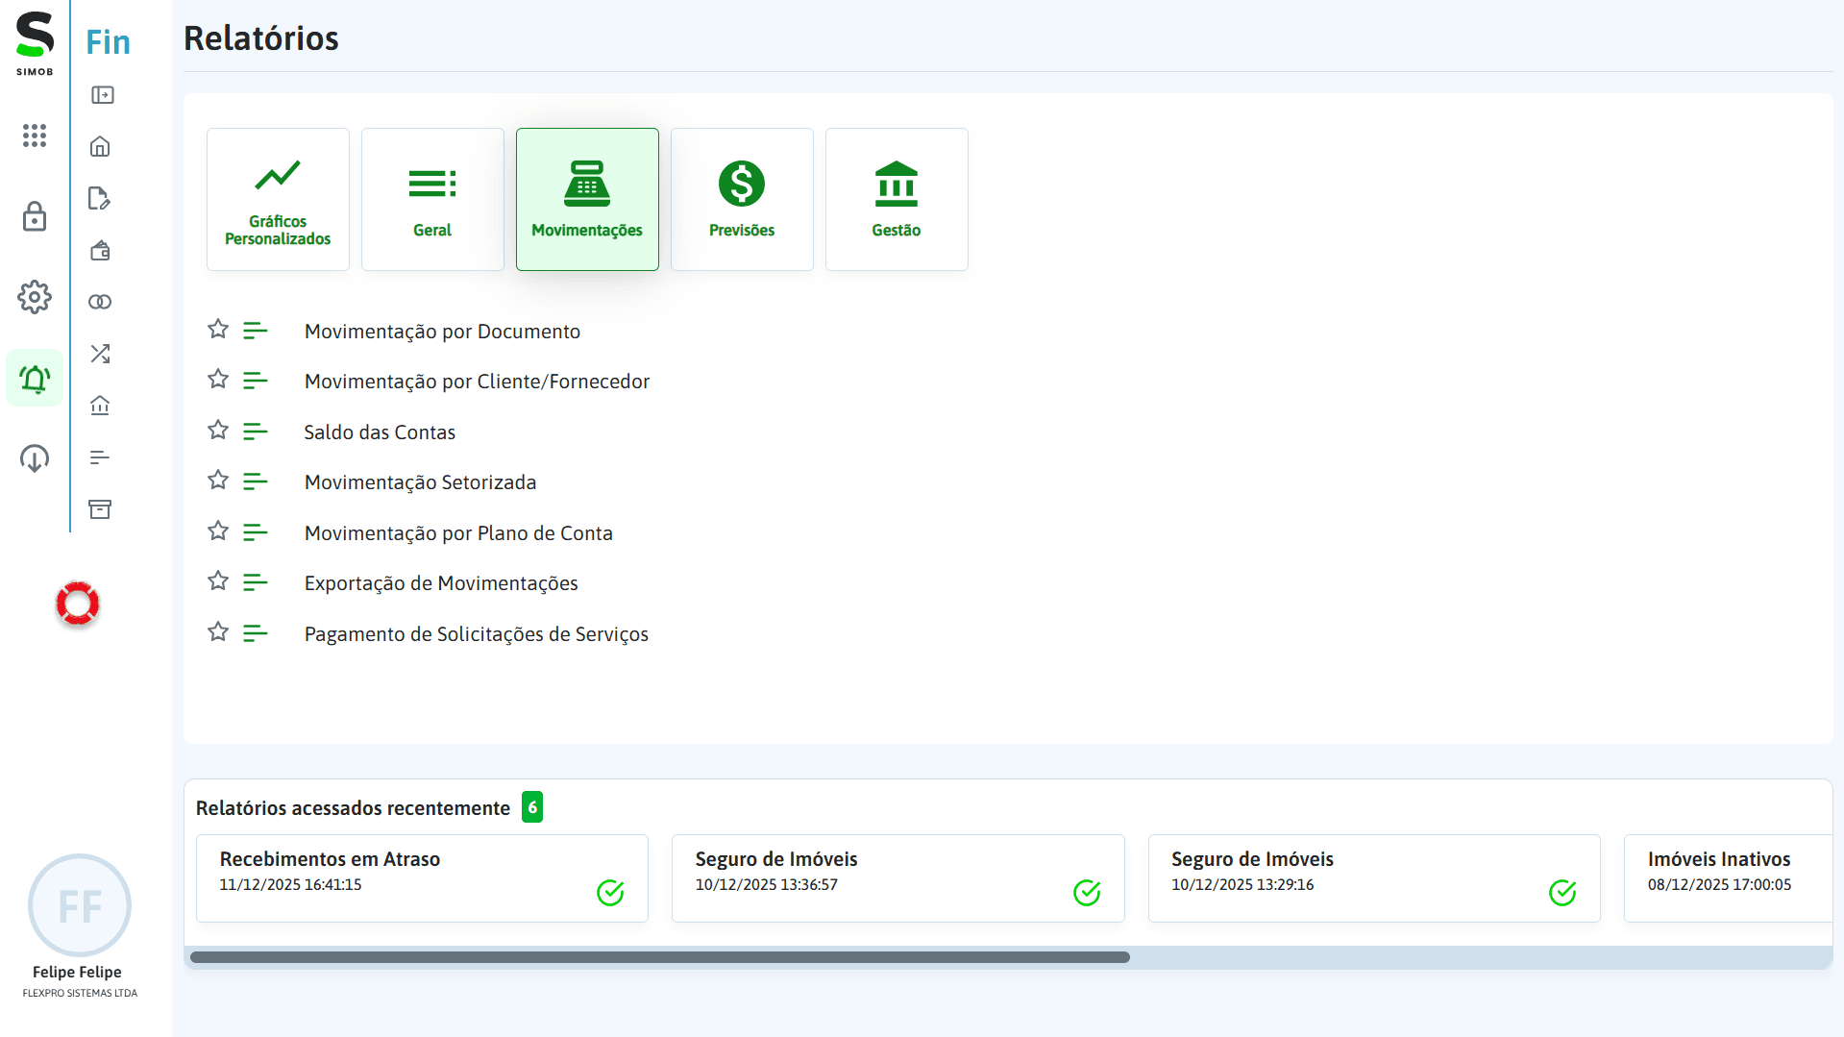The image size is (1844, 1037).
Task: Open the notifications bell in sidebar
Action: point(35,377)
